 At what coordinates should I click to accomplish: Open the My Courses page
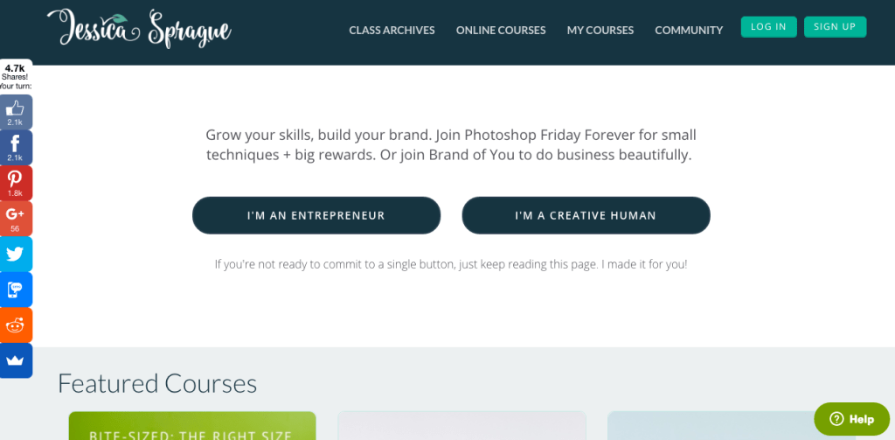click(600, 30)
